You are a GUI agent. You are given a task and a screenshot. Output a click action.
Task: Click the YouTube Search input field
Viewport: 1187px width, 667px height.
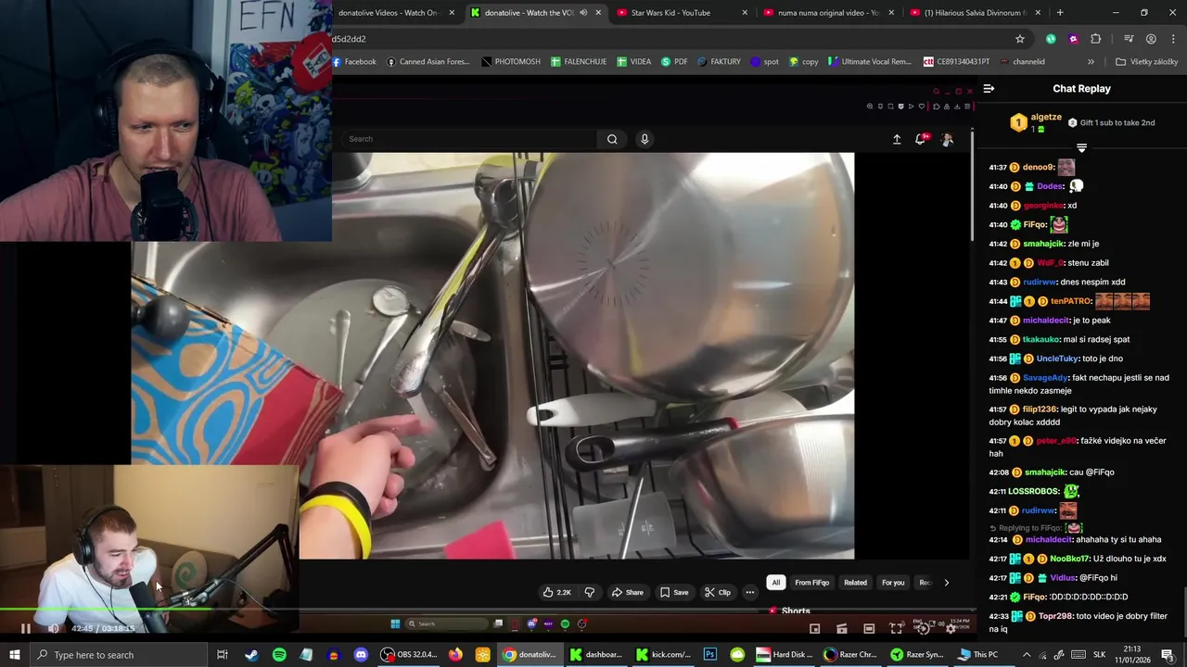[x=471, y=139]
